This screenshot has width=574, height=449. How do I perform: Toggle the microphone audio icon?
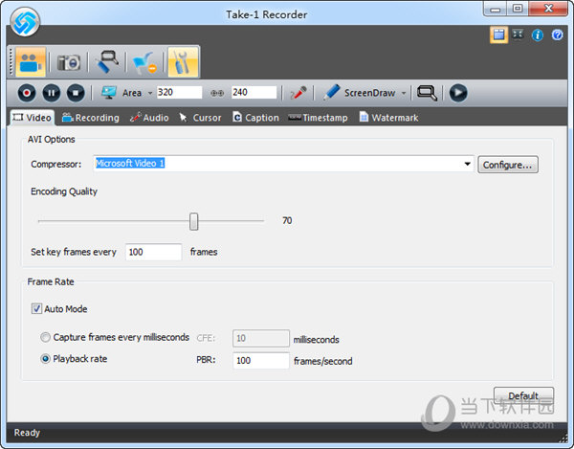(298, 93)
